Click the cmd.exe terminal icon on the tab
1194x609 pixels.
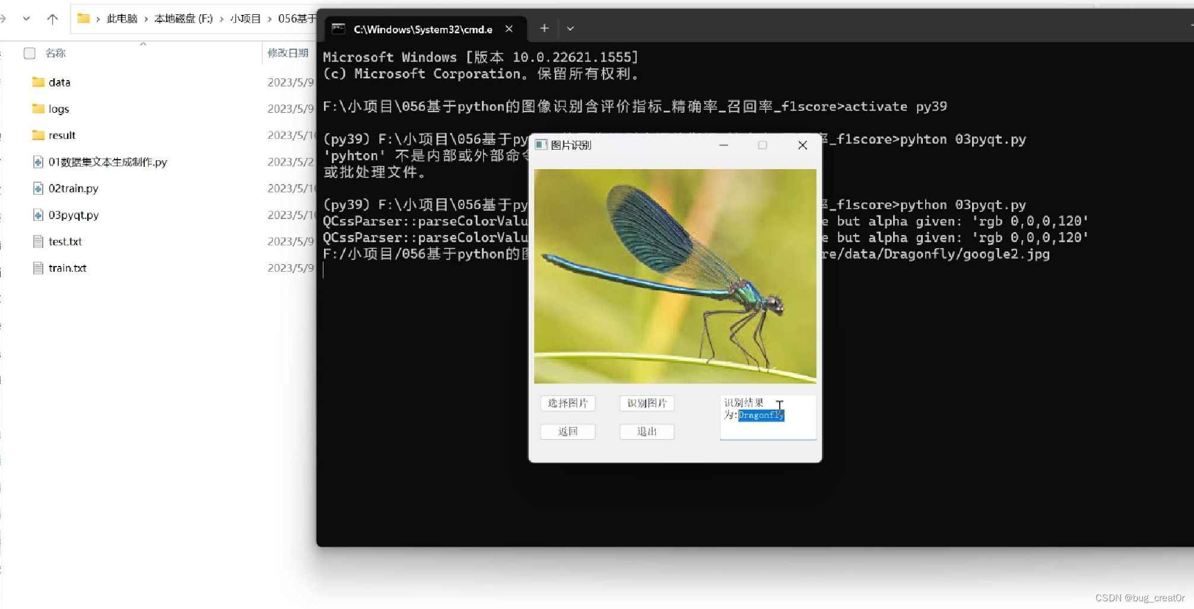coord(338,28)
